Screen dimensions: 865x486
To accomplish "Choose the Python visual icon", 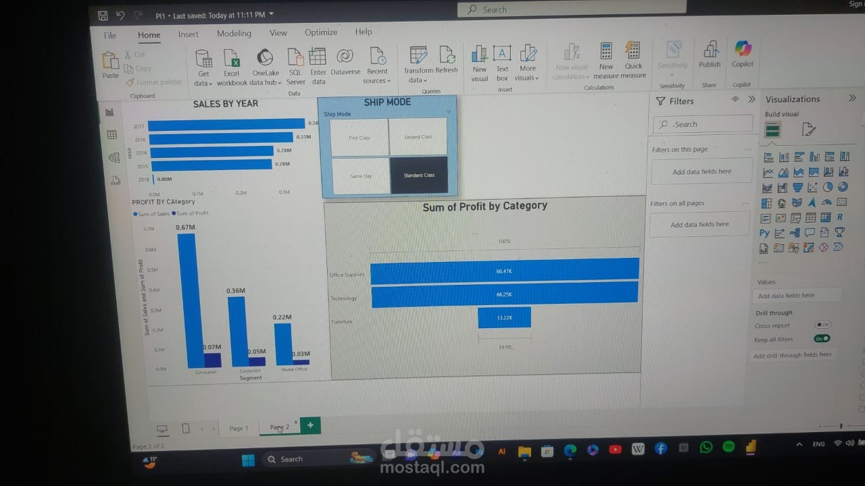I will click(x=764, y=233).
